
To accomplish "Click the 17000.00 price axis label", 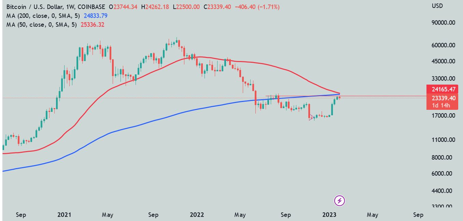I will coord(443,116).
